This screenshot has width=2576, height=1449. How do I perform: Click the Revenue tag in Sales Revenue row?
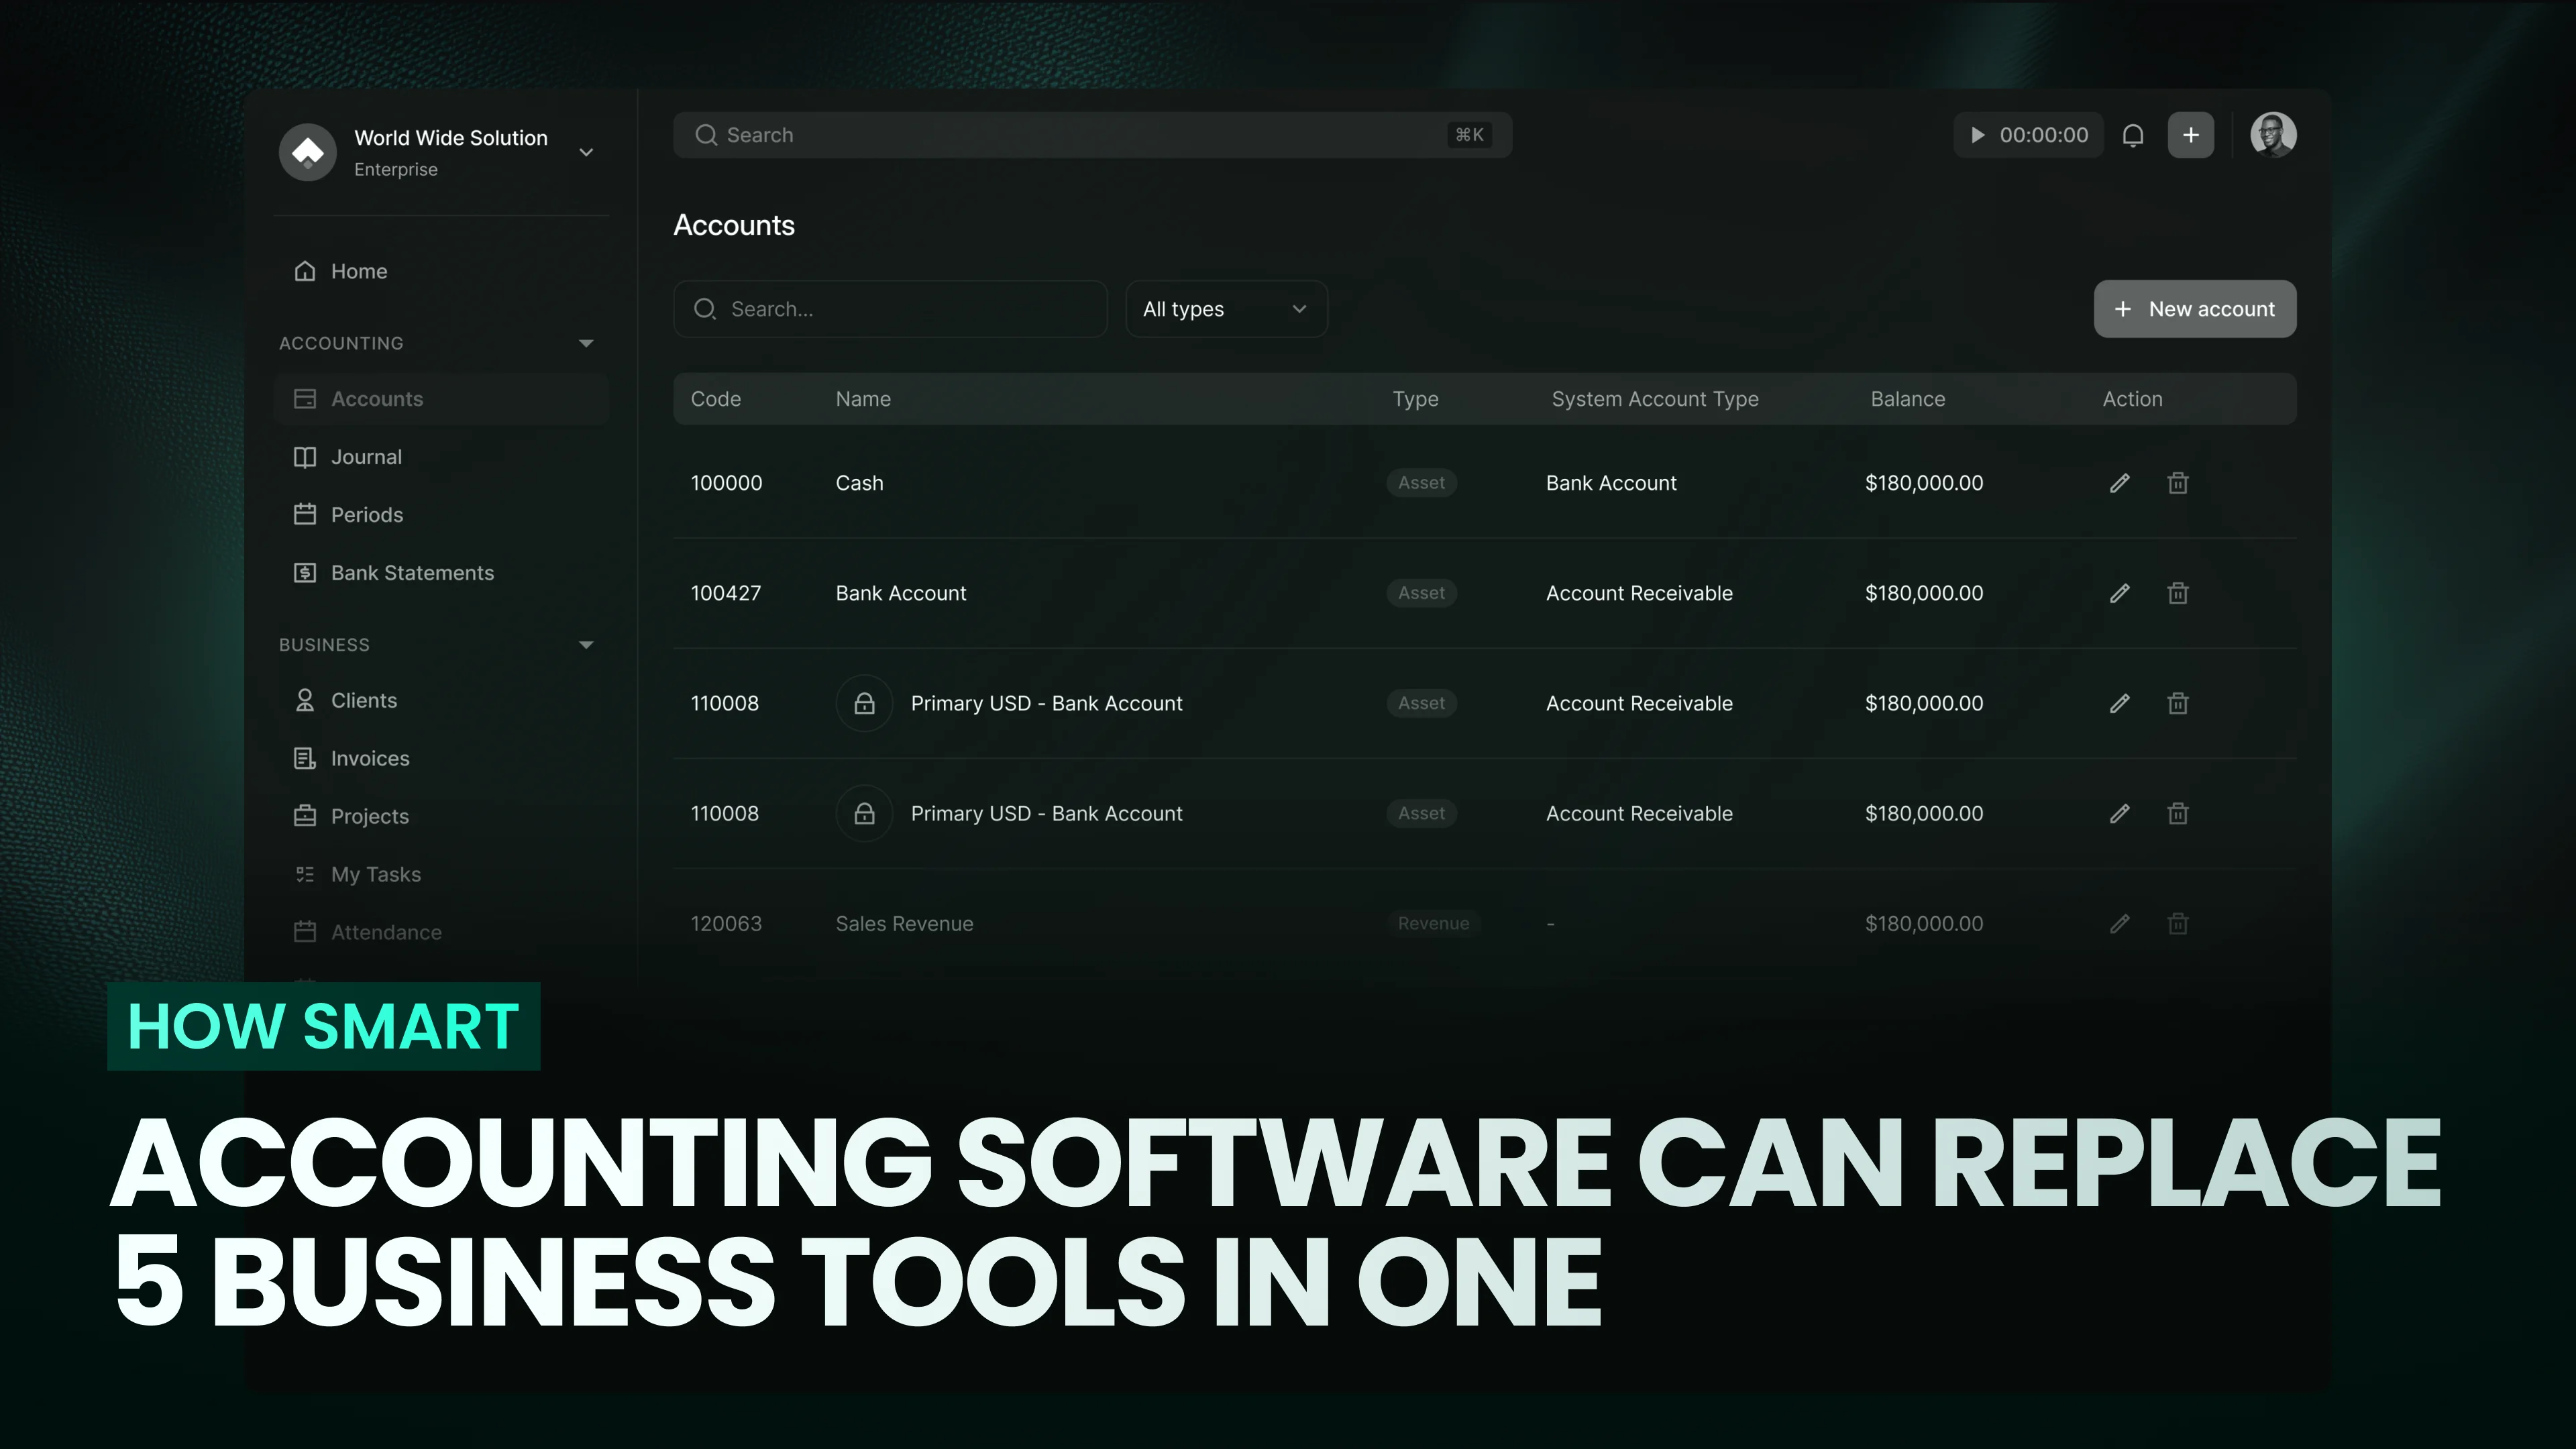(x=1433, y=924)
